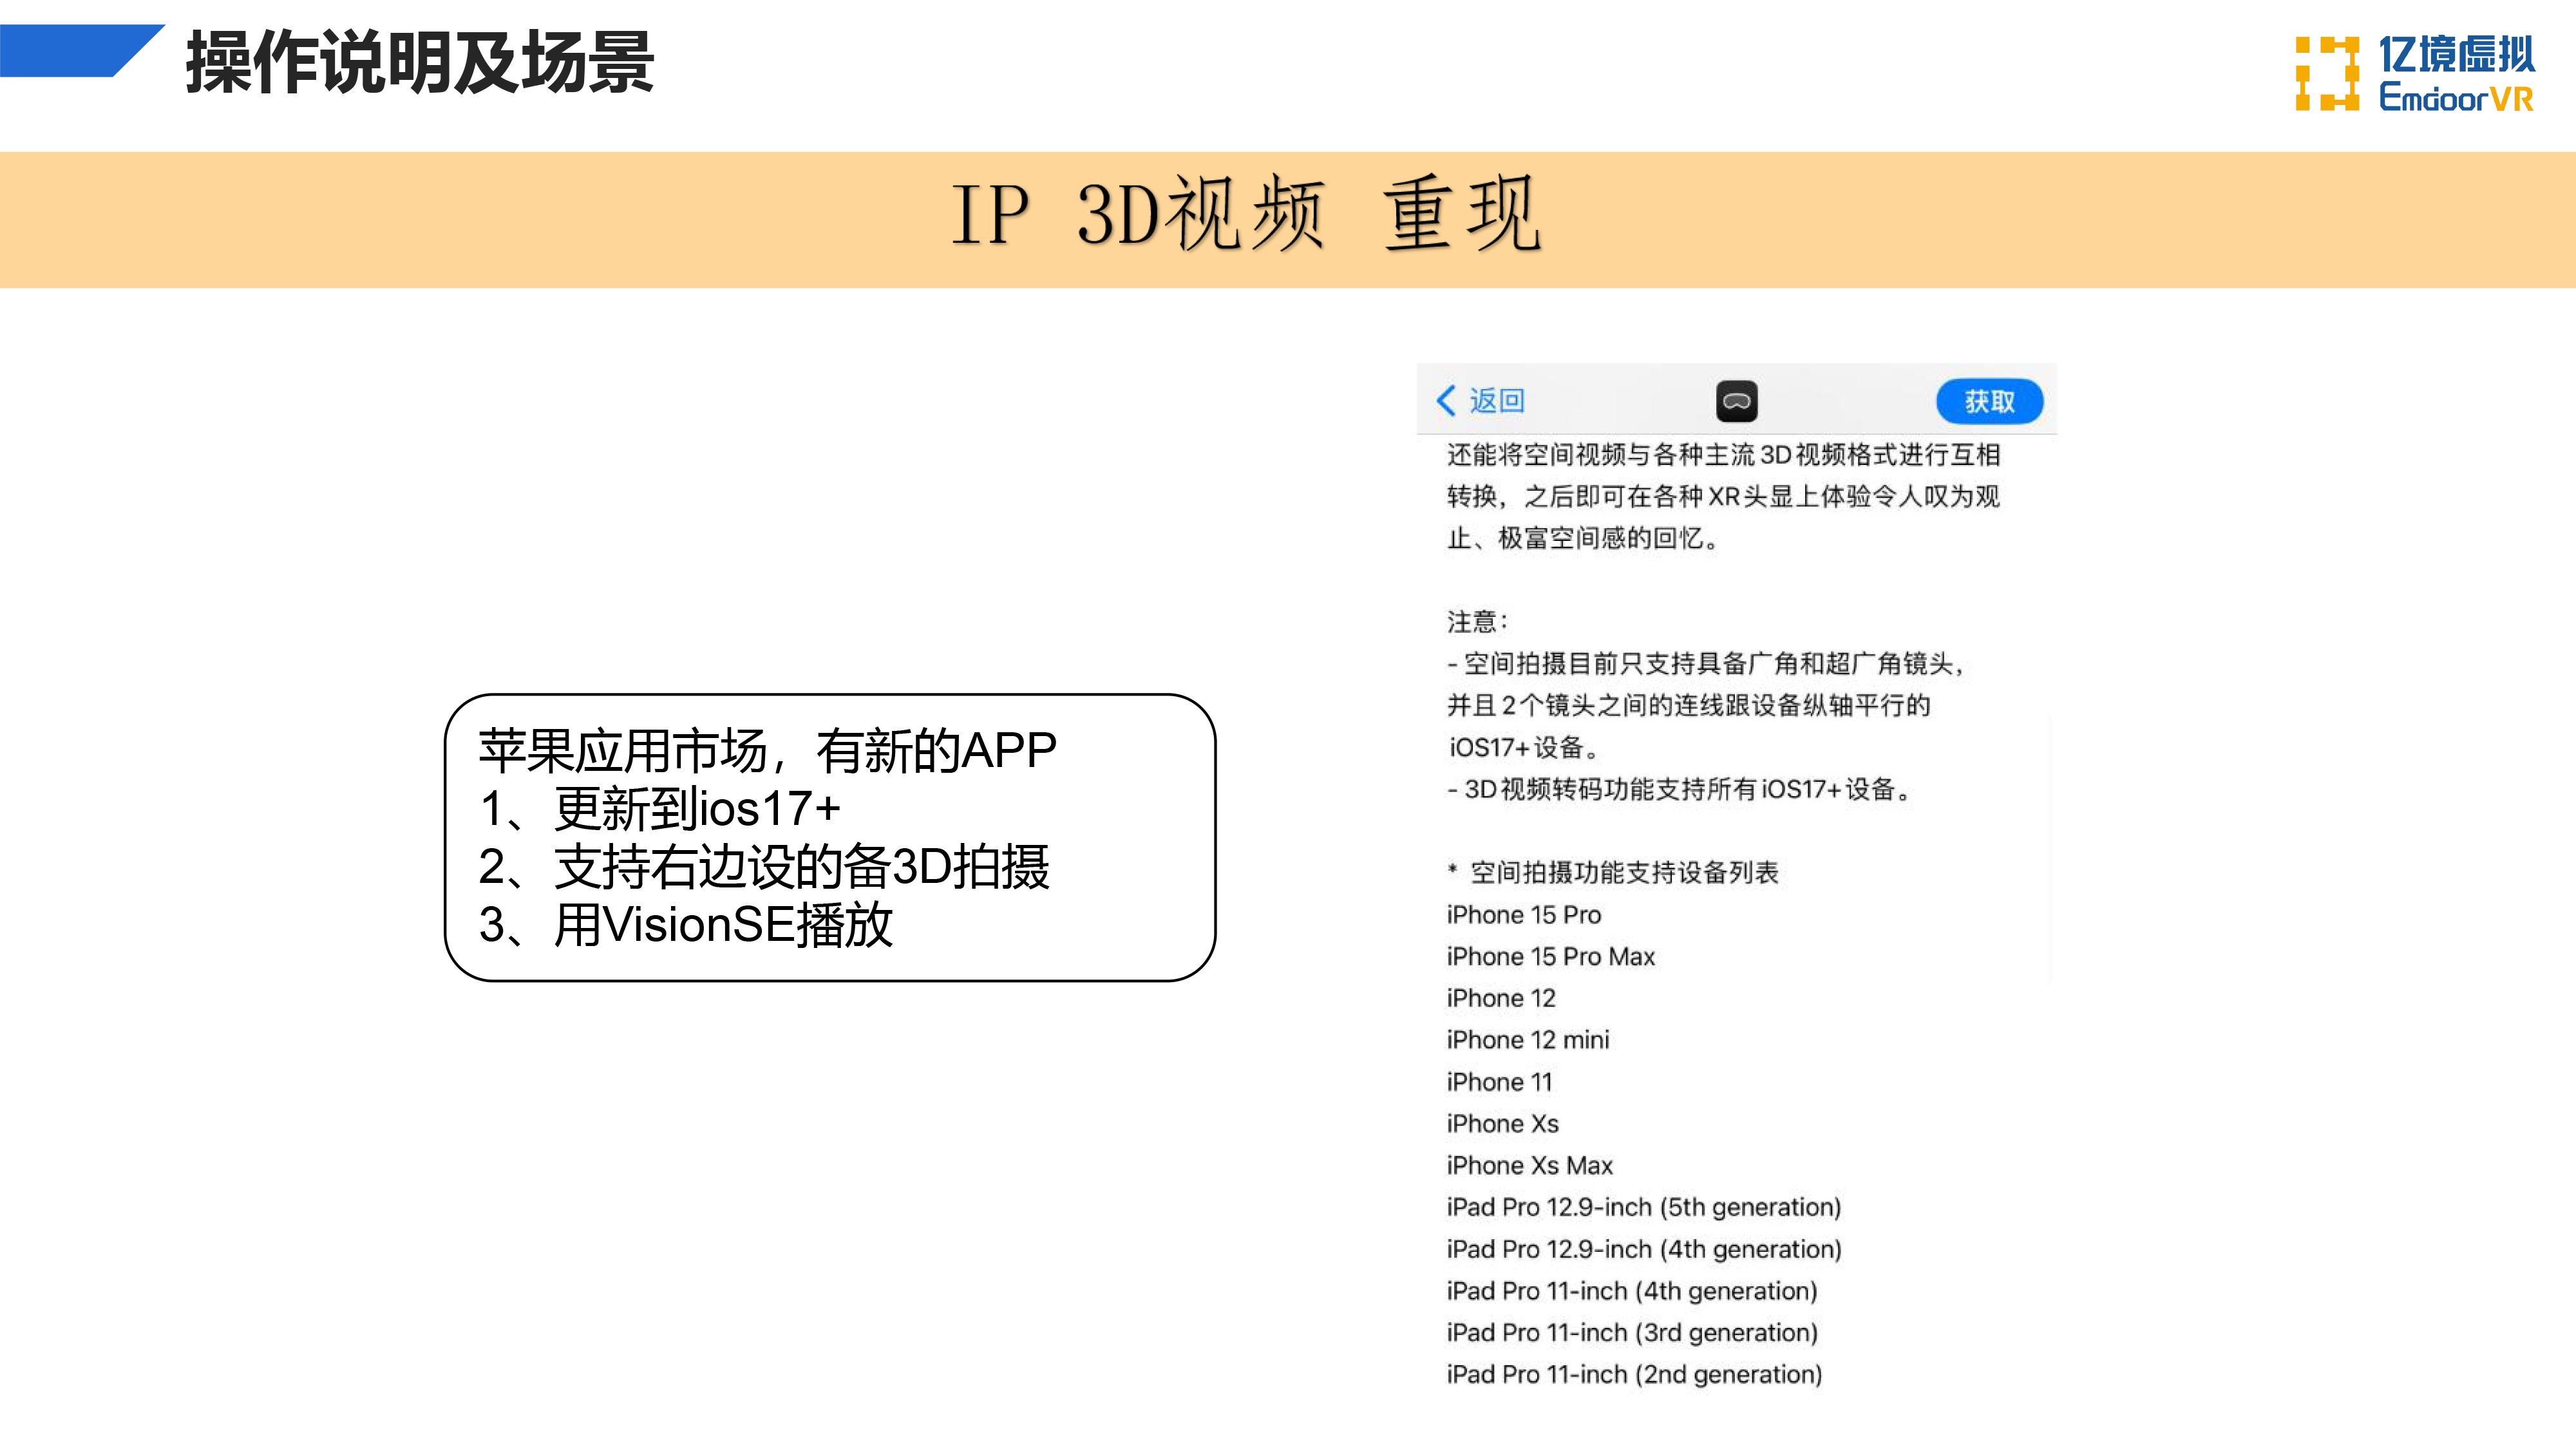Click iPhone Xs Max list entry
The width and height of the screenshot is (2576, 1449).
[1529, 1166]
